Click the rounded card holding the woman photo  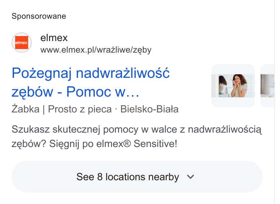233,86
